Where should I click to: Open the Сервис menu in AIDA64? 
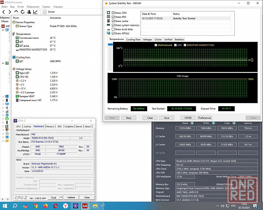[x=46, y=7]
